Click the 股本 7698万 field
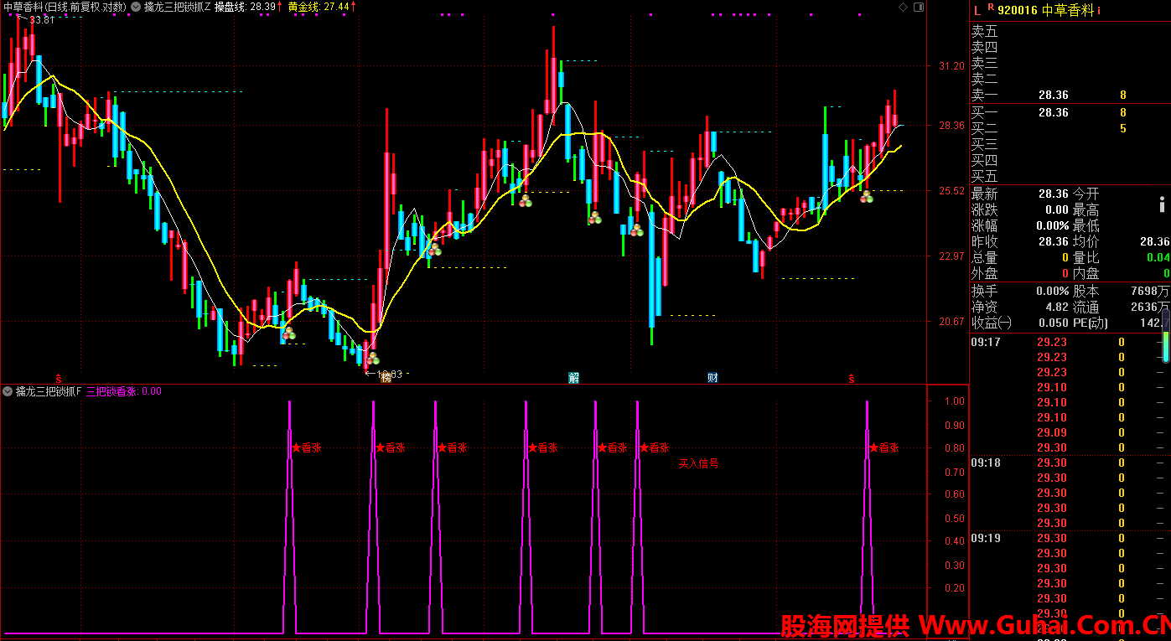This screenshot has width=1171, height=641. [x=1122, y=291]
